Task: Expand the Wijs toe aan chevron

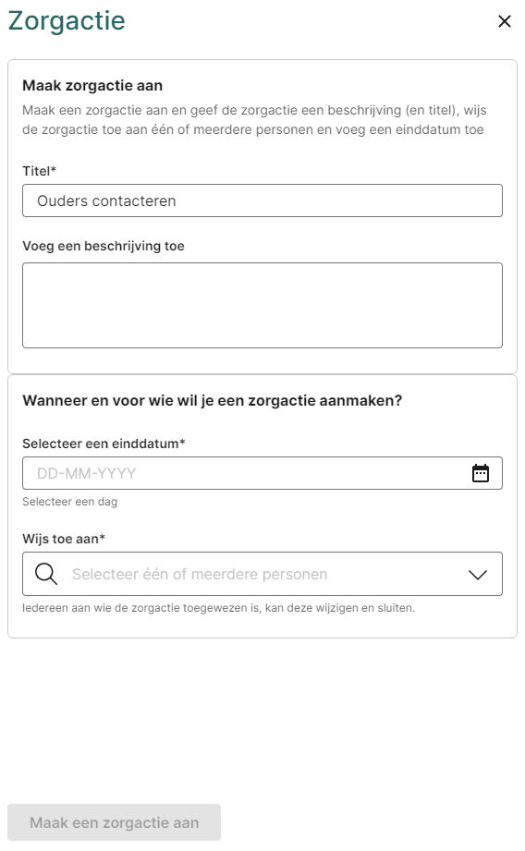Action: [478, 574]
